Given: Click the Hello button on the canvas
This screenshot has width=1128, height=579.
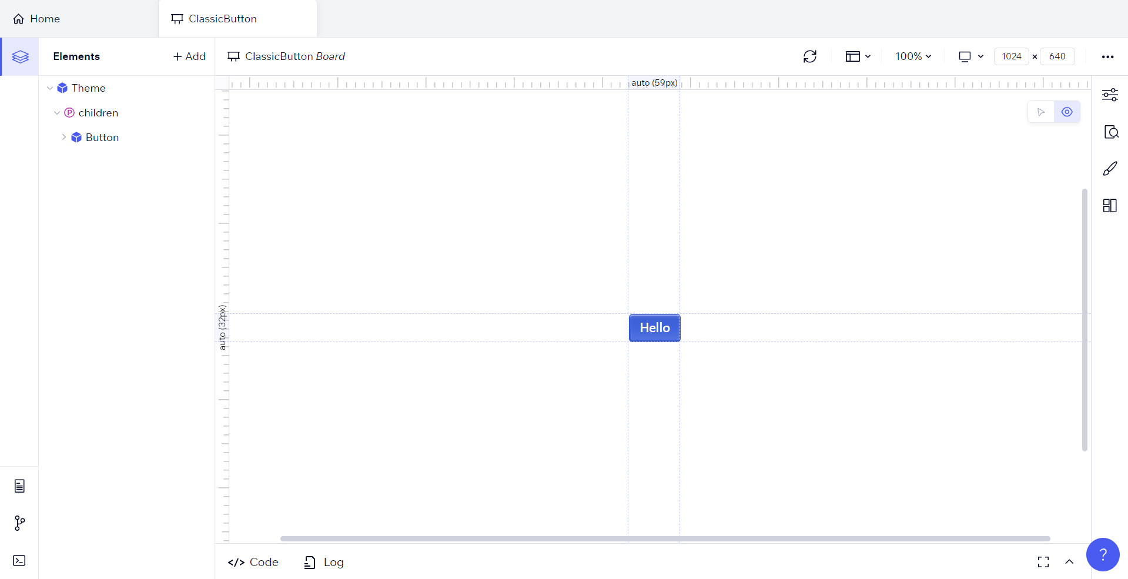Looking at the screenshot, I should 655,328.
